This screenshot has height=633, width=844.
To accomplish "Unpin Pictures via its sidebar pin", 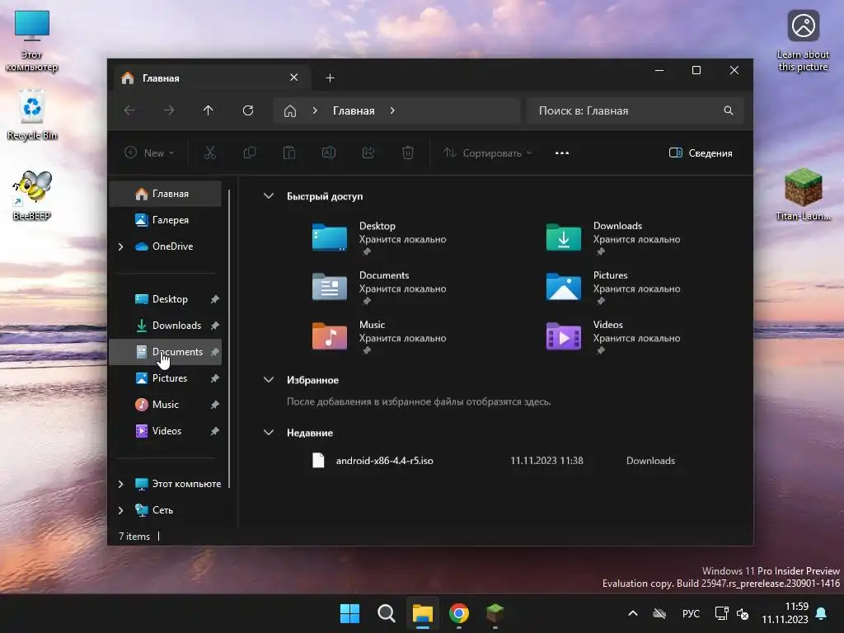I will click(215, 378).
